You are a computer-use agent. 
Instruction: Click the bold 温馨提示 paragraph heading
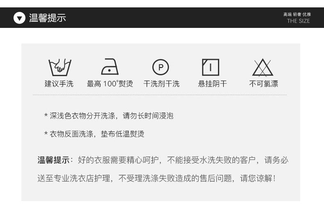coord(53,160)
